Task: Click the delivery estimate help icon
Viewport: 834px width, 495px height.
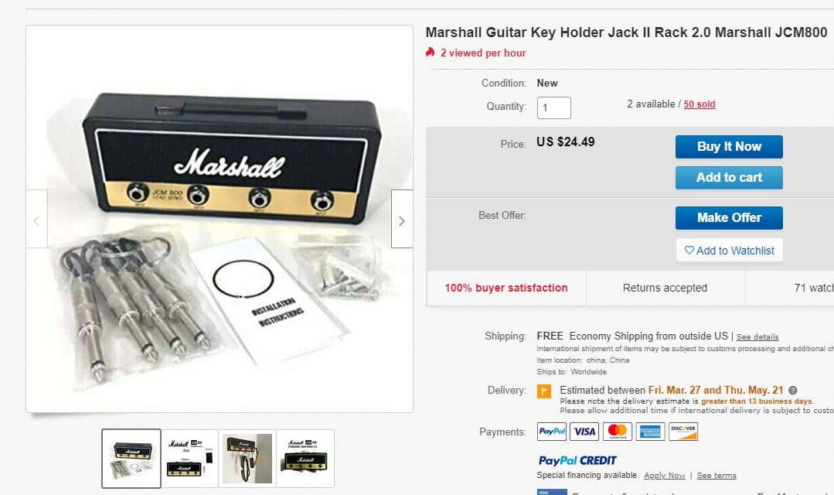Action: (x=793, y=391)
